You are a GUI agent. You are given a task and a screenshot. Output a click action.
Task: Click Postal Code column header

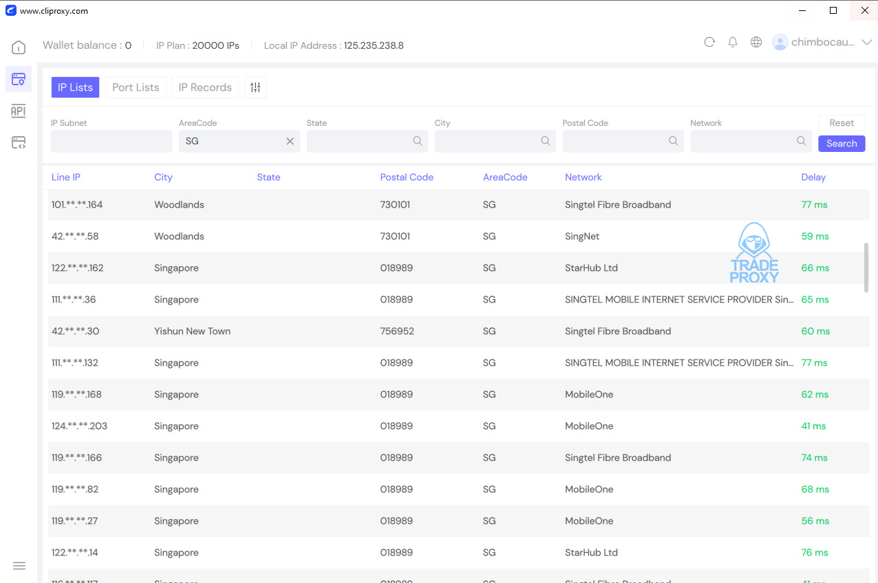[x=407, y=177]
